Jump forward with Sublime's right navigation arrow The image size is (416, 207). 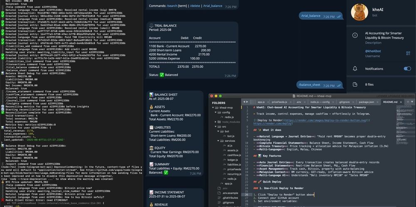(x=247, y=102)
